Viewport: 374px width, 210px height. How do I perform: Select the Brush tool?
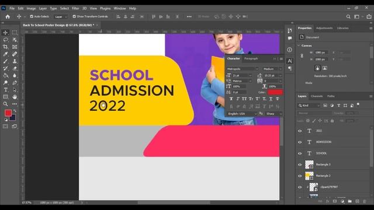[x=5, y=61]
